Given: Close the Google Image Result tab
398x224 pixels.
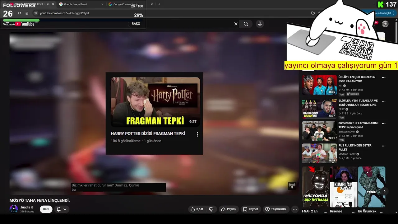Looking at the screenshot, I should pyautogui.click(x=102, y=4).
